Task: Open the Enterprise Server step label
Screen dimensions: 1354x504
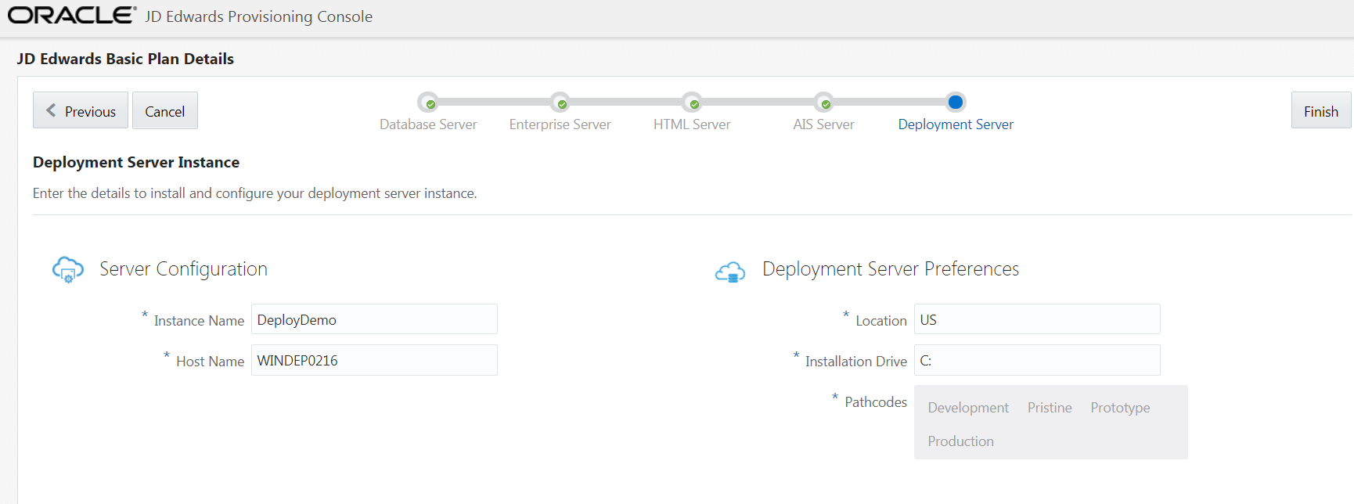Action: tap(560, 124)
